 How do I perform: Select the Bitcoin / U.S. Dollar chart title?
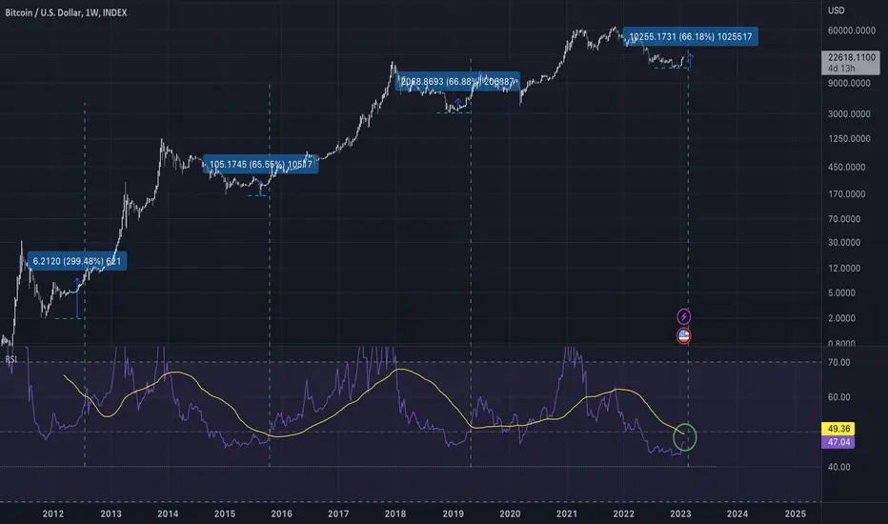click(67, 12)
